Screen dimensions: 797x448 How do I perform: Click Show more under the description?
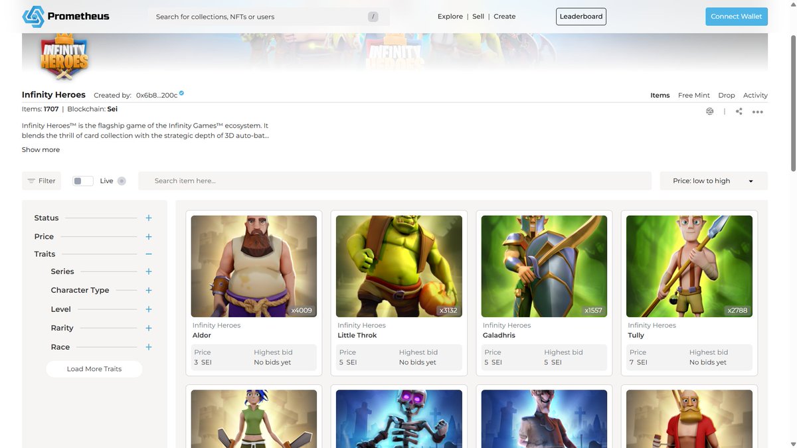point(41,150)
